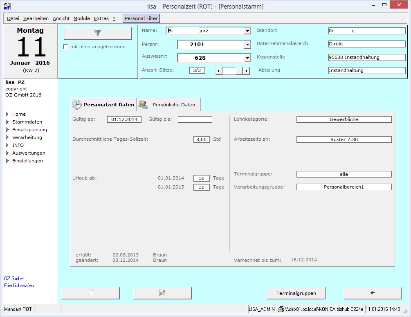Enable the 'mit allen ausgetretenen' checkbox
This screenshot has height=317, width=411.
[x=65, y=47]
